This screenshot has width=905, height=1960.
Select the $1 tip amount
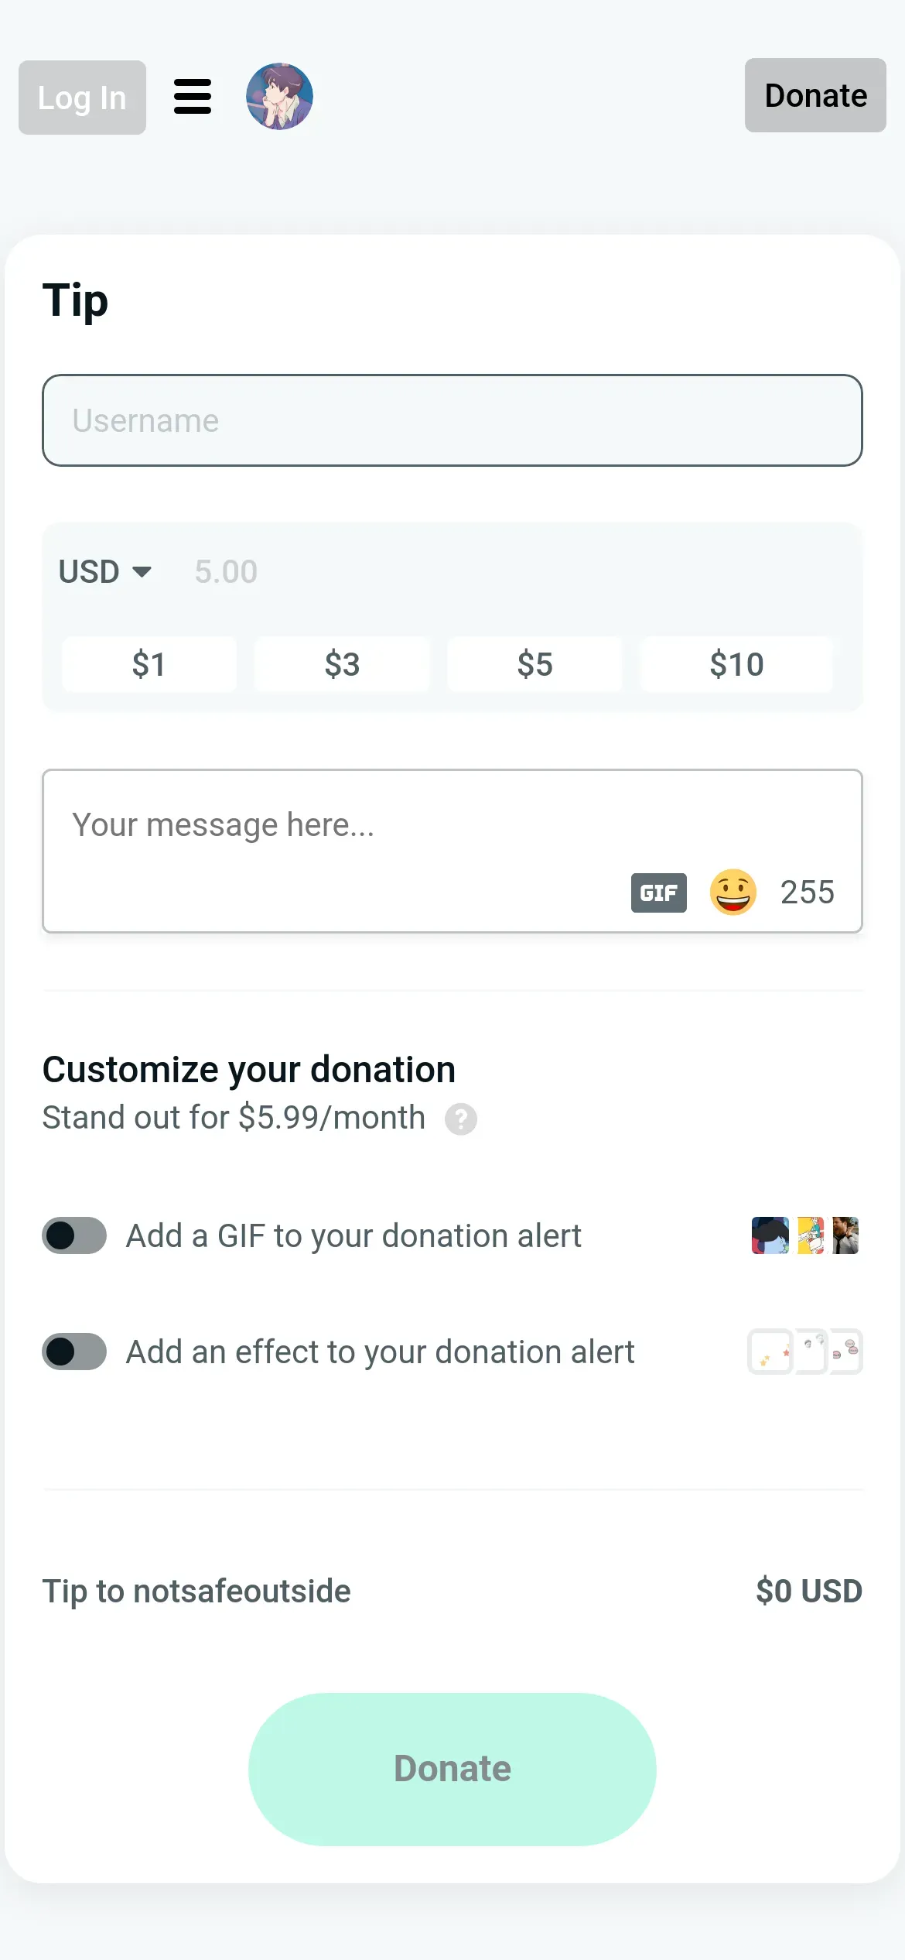149,664
